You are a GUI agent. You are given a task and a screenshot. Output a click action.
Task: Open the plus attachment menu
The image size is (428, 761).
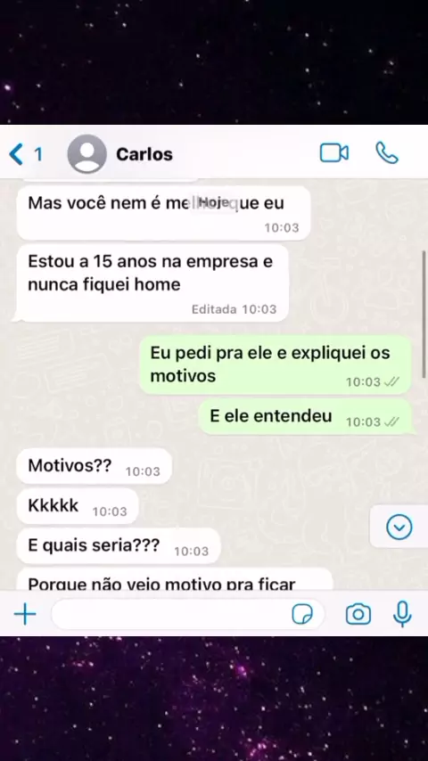click(x=25, y=615)
